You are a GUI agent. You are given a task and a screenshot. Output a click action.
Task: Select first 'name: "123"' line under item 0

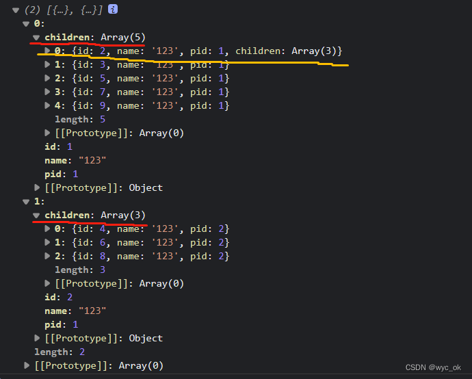coord(75,160)
